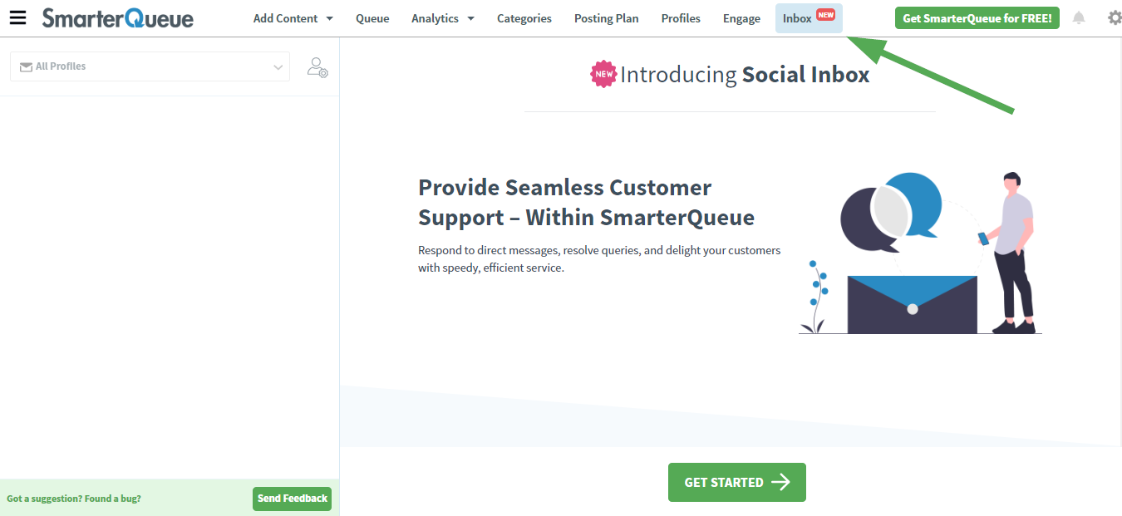Navigate to Posting Plan
1122x516 pixels.
click(606, 17)
